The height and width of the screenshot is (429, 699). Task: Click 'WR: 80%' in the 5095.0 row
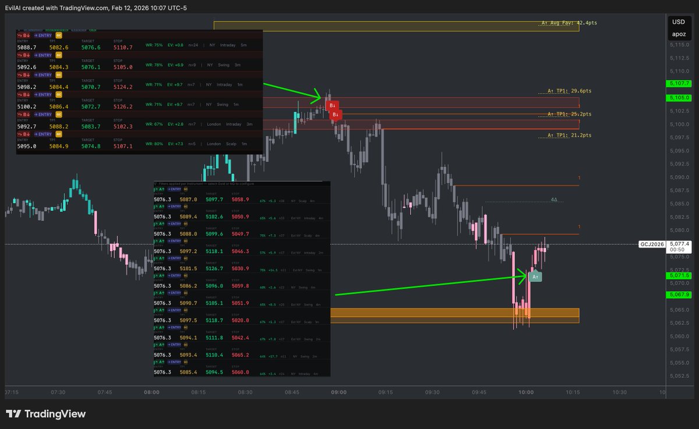click(x=154, y=144)
